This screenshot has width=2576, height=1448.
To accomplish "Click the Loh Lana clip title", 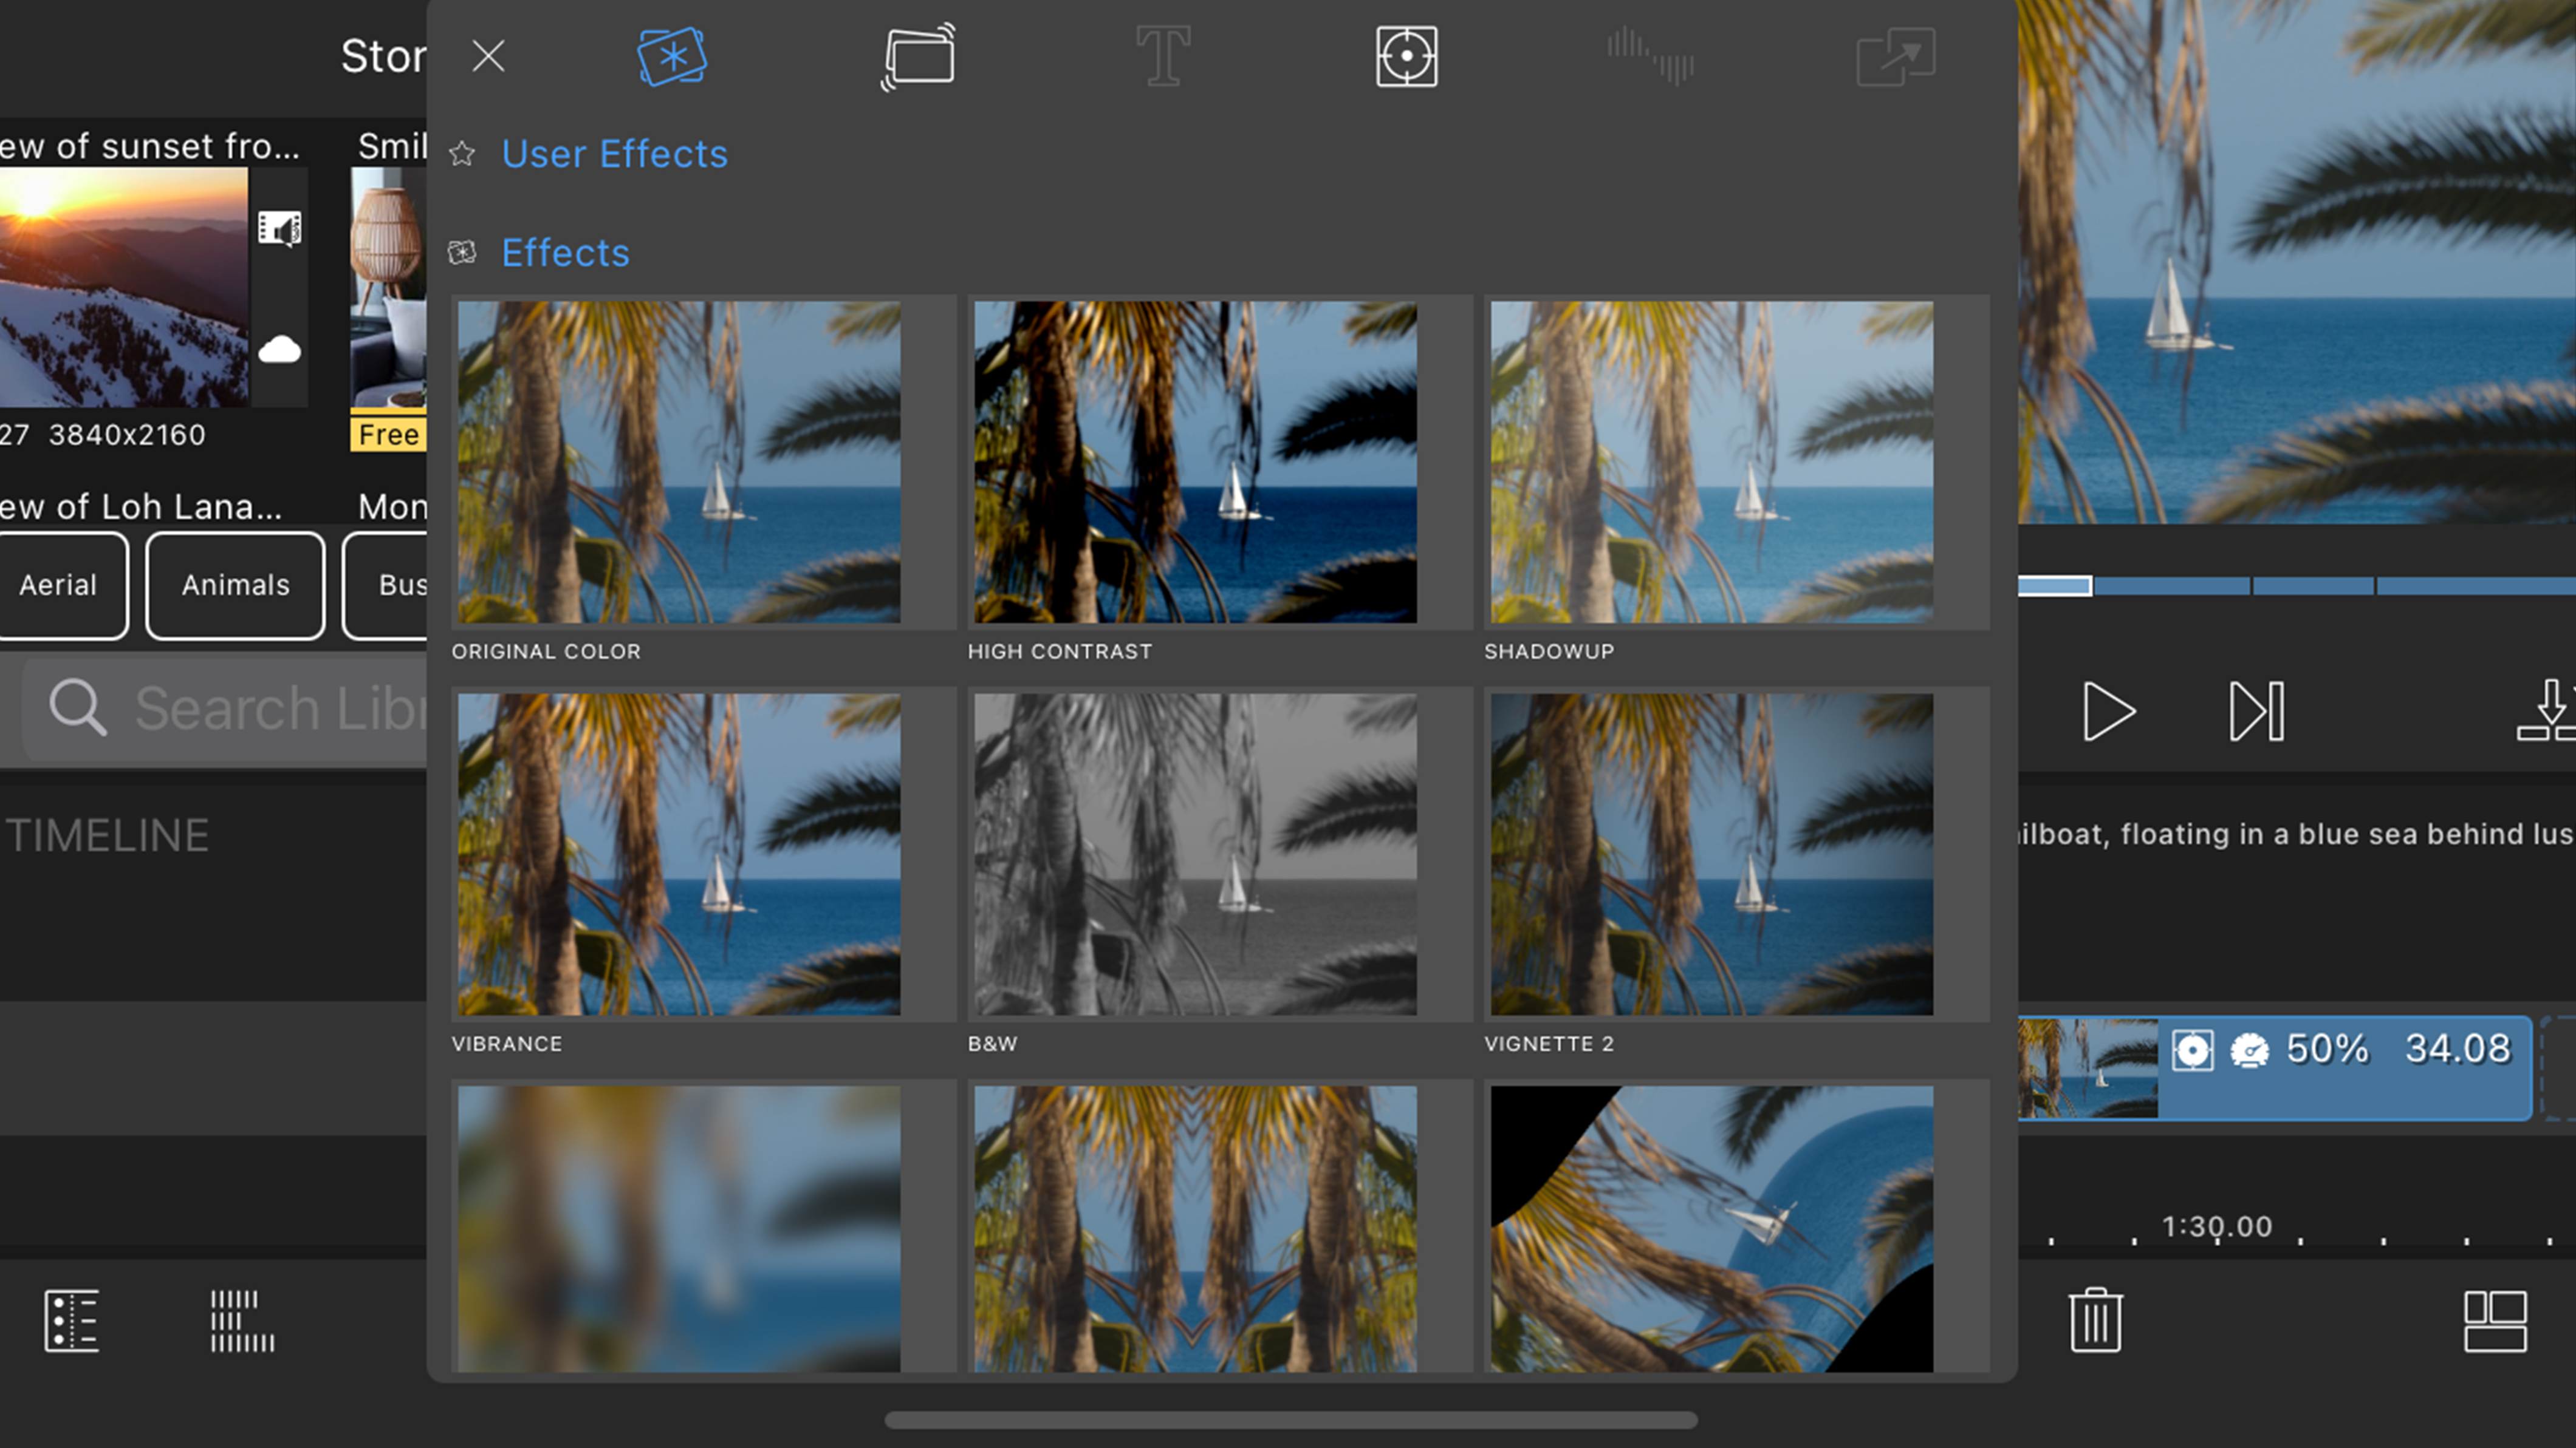I will (x=142, y=507).
